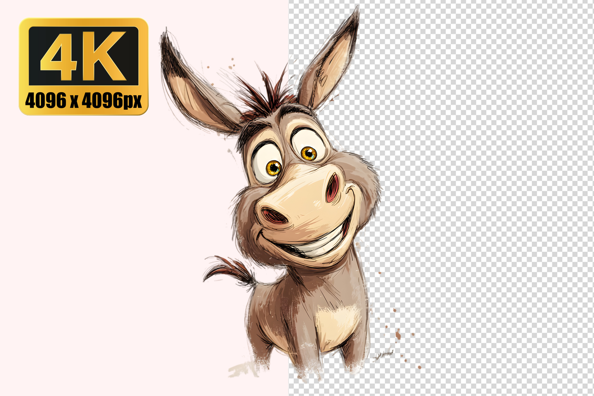Click the donkey's left yellow eye
594x396 pixels.
tap(273, 168)
